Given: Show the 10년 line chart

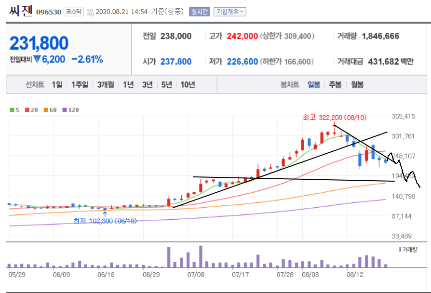Looking at the screenshot, I should pyautogui.click(x=188, y=85).
